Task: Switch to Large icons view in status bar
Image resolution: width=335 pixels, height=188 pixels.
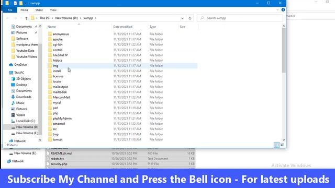Action: pos(282,145)
